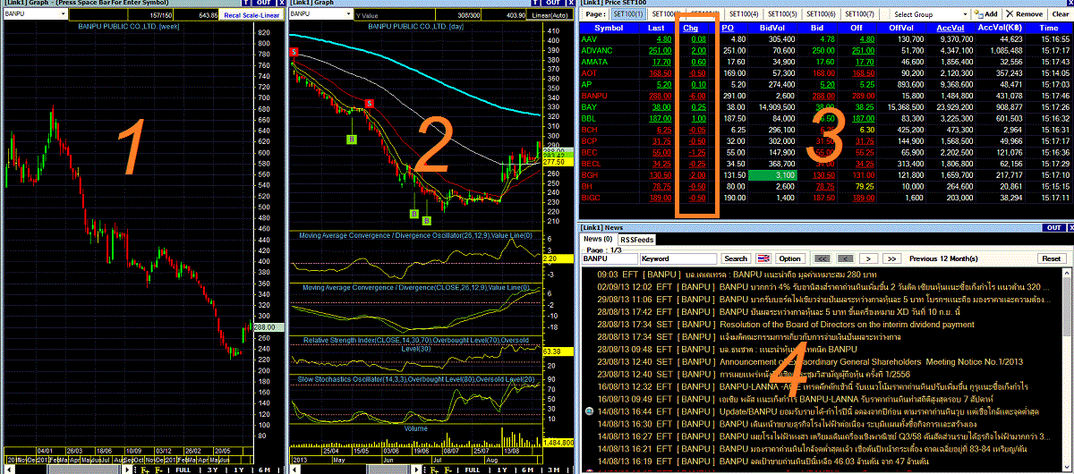The height and width of the screenshot is (474, 1074).
Task: Set weekly graph range to 1Y
Action: pyautogui.click(x=239, y=470)
